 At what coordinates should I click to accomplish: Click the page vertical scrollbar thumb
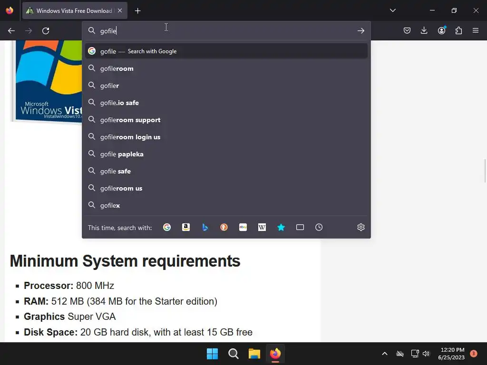coord(485,171)
